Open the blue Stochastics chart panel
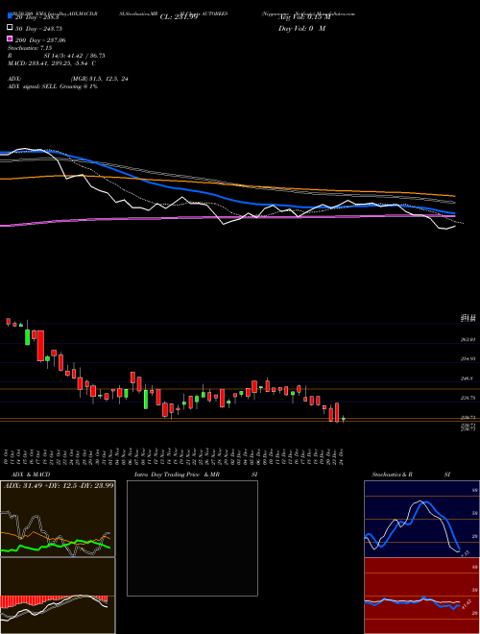The image size is (480, 634). pos(421,519)
